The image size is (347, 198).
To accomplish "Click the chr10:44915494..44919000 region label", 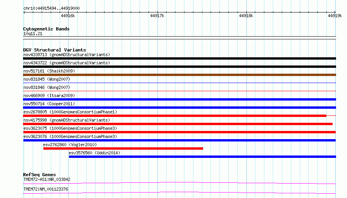I will 51,8.
